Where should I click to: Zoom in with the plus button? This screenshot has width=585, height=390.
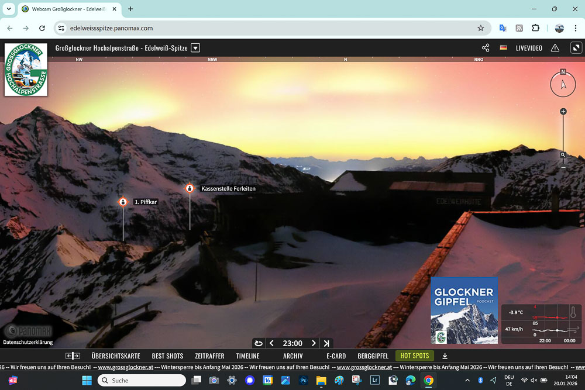[x=563, y=112]
